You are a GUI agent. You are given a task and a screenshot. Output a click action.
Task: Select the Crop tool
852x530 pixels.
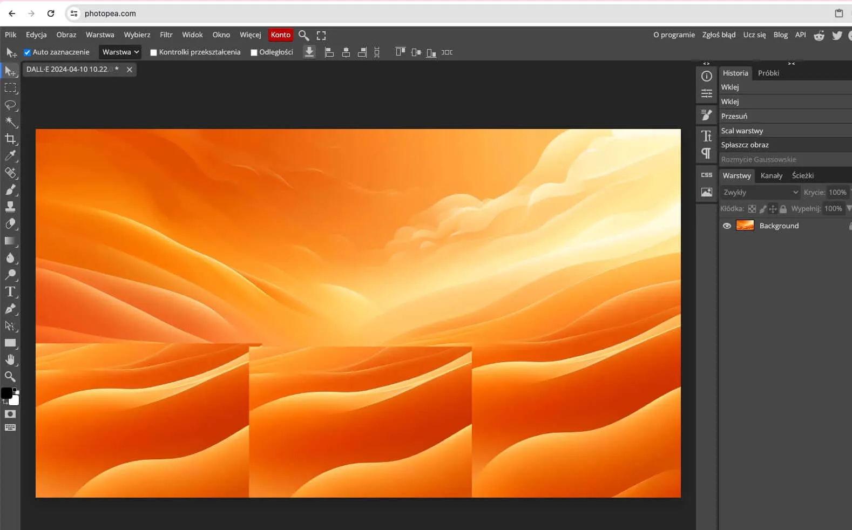click(x=10, y=139)
